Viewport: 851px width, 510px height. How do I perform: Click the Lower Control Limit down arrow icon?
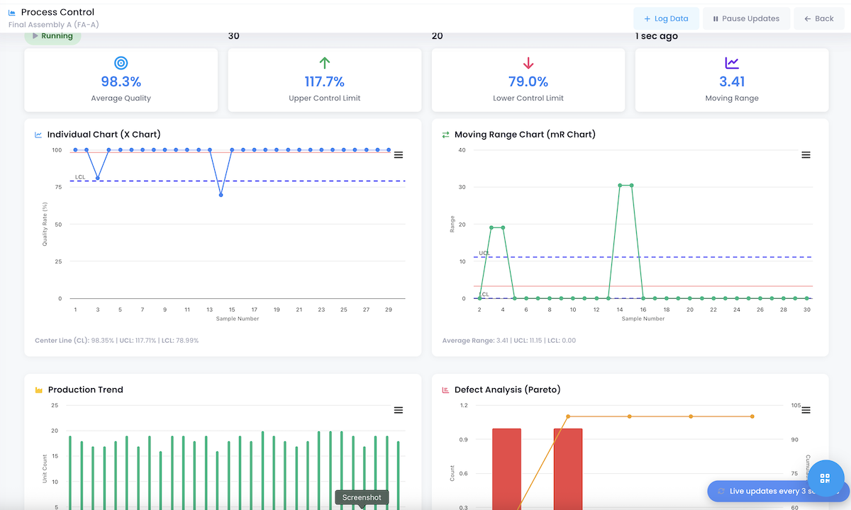pos(528,63)
